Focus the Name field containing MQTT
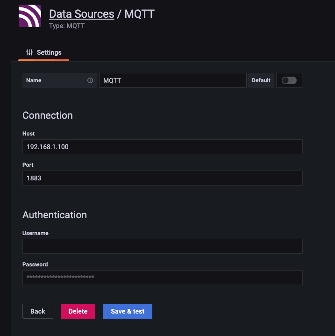Screen dimensions: 335x336 coord(172,80)
